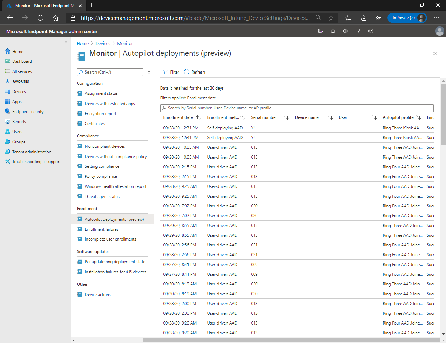The width and height of the screenshot is (446, 343).
Task: Open the browser Settings and more menu
Action: (436, 17)
